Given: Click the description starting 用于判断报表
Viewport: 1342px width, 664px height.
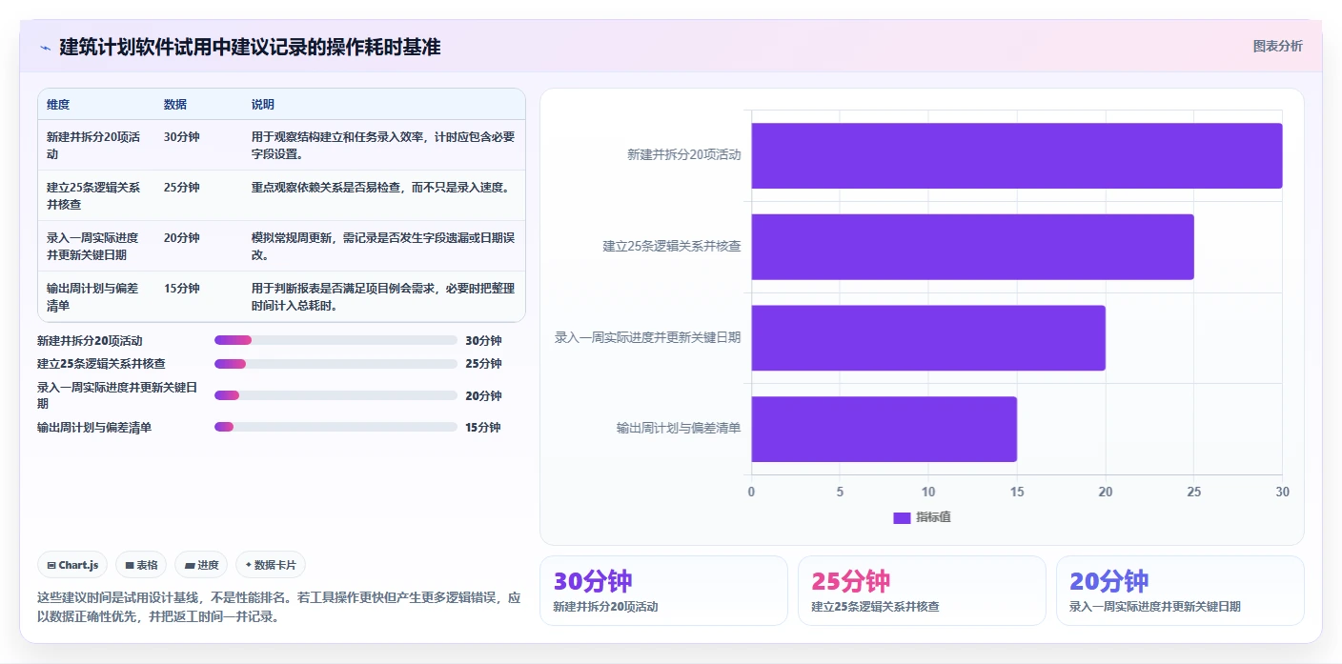Looking at the screenshot, I should click(383, 296).
